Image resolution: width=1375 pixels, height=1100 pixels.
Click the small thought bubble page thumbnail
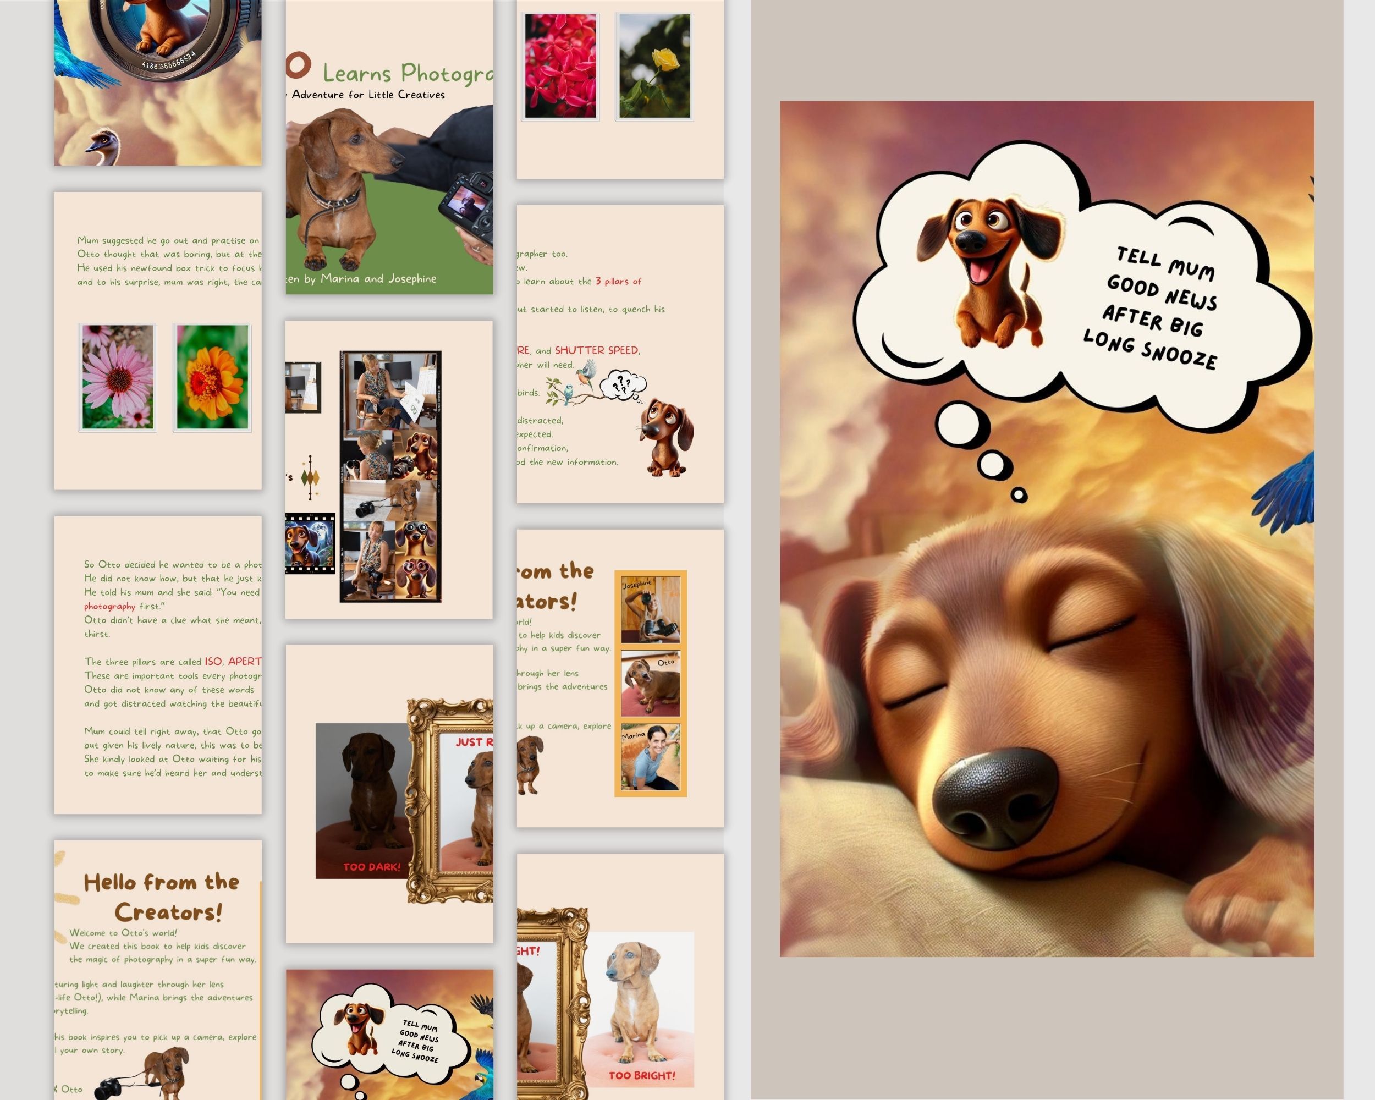tap(389, 1033)
